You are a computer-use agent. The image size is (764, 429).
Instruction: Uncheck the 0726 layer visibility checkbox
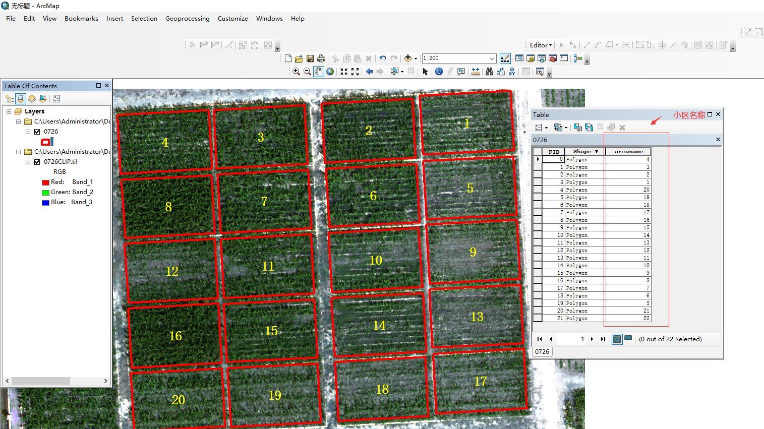pos(37,132)
